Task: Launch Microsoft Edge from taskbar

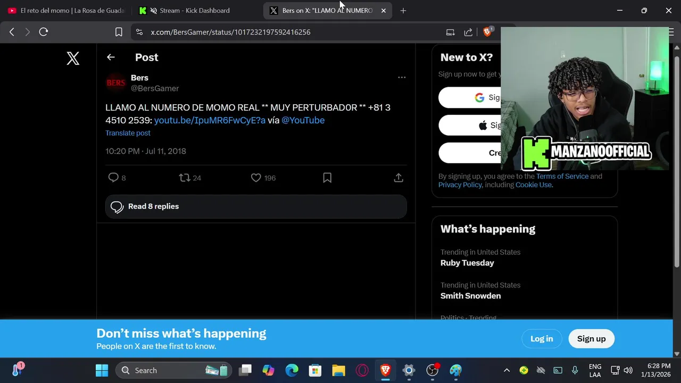Action: pos(292,370)
